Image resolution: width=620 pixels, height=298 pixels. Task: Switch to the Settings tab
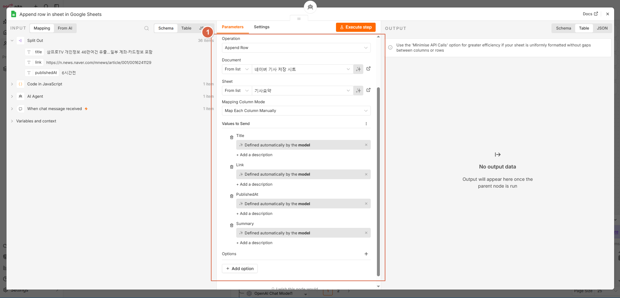coord(262,27)
